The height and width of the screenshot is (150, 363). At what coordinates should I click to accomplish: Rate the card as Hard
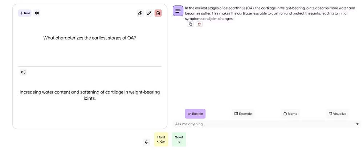[x=161, y=139]
